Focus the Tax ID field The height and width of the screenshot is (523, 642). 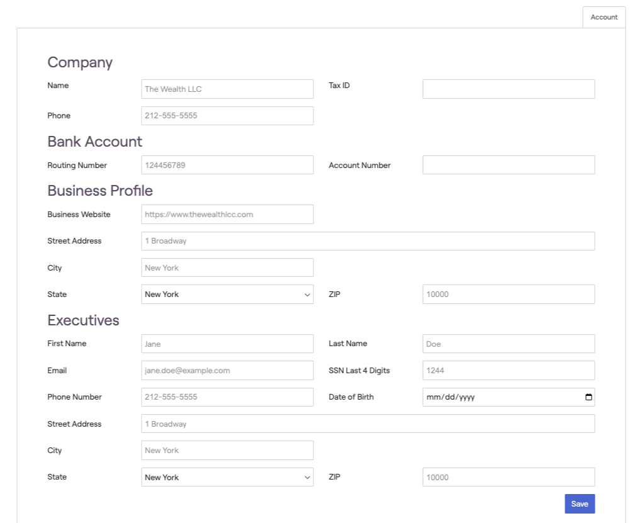tap(508, 89)
